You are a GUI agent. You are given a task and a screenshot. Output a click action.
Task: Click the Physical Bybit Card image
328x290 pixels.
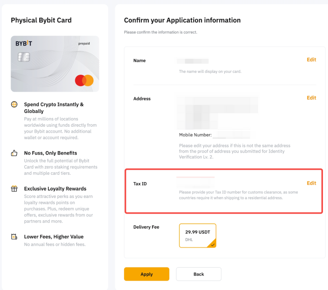point(55,64)
